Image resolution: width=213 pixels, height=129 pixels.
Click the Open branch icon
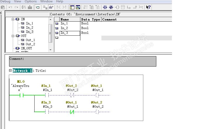(x=129, y=7)
